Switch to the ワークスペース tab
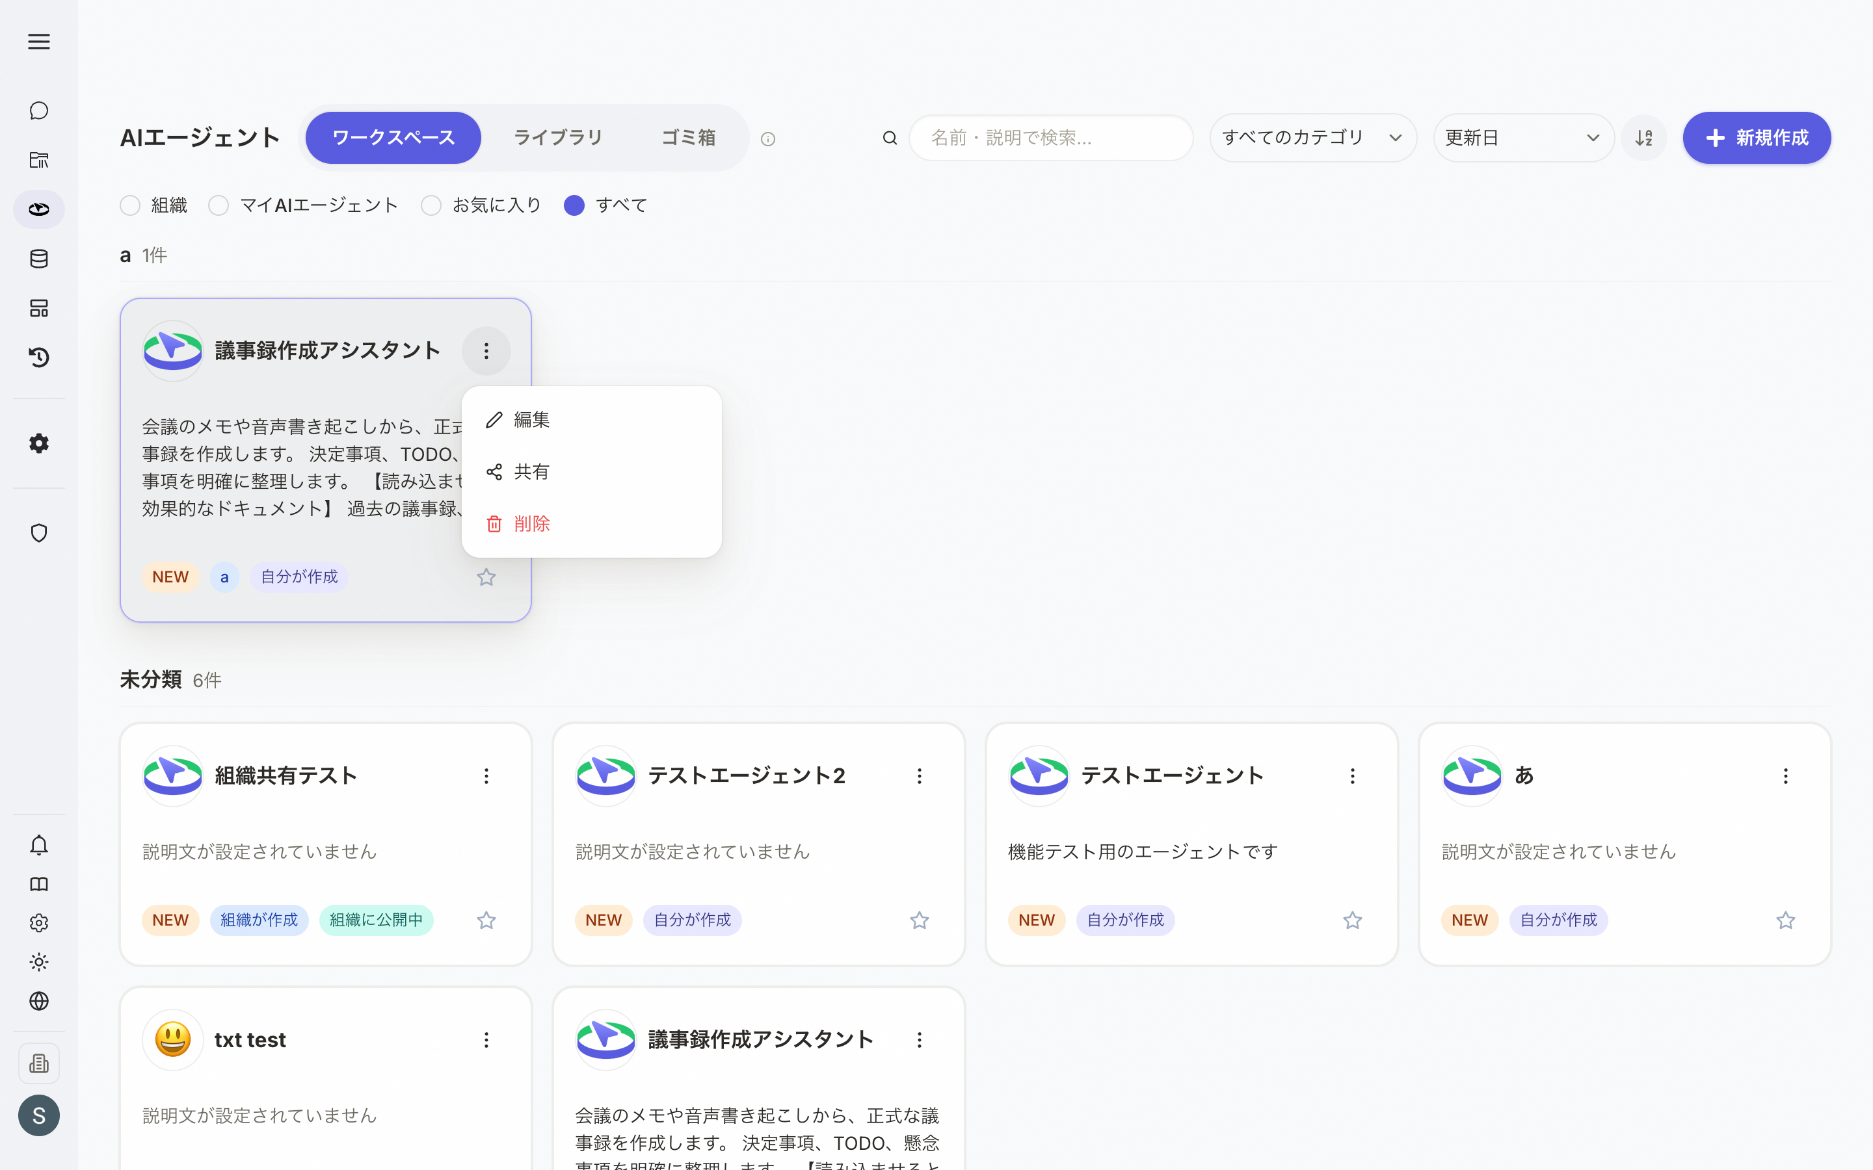The image size is (1873, 1170). (393, 138)
